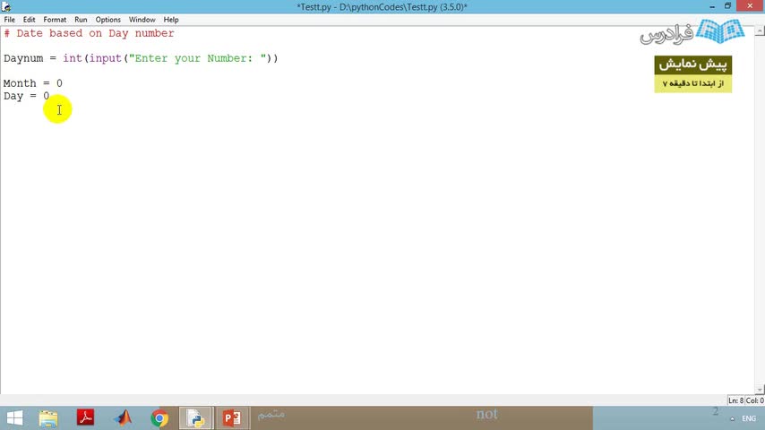
Task: Click scrollbar up arrow in editor
Action: [x=760, y=30]
